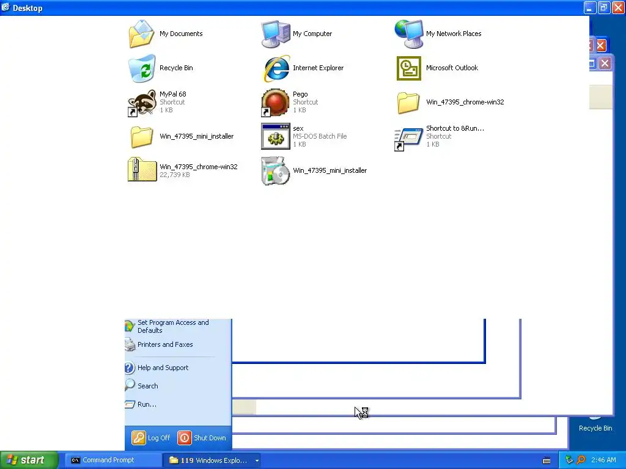The image size is (626, 469).
Task: Click the magnifier tray icon
Action: pos(581,460)
